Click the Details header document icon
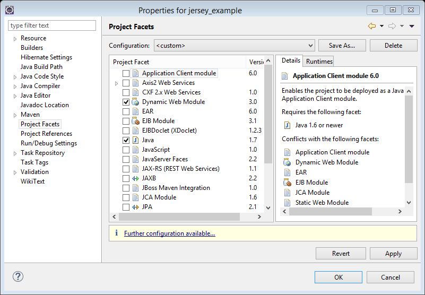Viewport: 425px width, 295px height. pyautogui.click(x=284, y=76)
